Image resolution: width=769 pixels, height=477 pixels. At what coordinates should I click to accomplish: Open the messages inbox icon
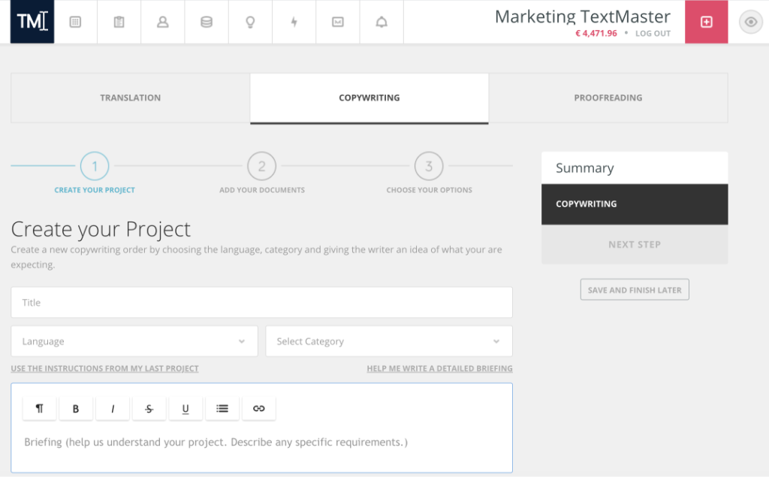[x=337, y=22]
